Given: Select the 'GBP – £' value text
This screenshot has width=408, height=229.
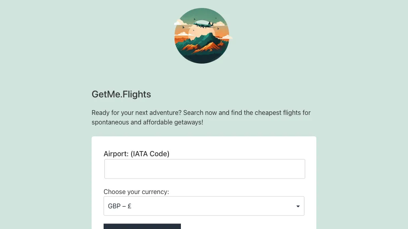Looking at the screenshot, I should coord(120,206).
